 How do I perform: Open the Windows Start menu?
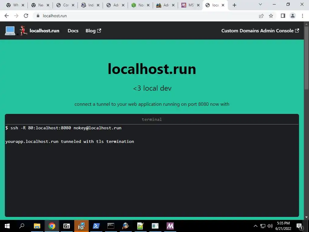click(x=7, y=226)
